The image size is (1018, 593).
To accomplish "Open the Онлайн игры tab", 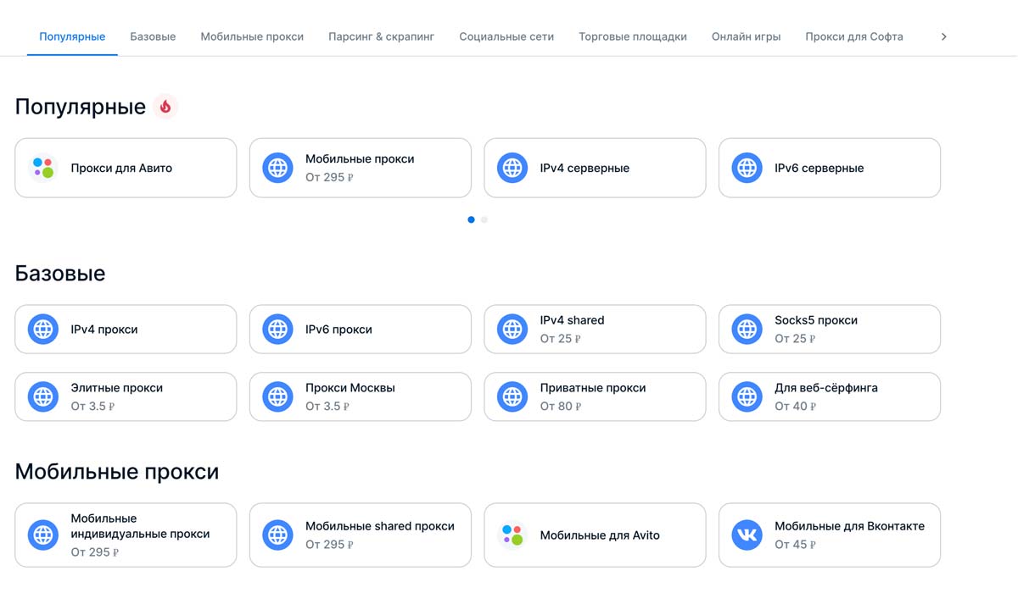I will [x=746, y=36].
